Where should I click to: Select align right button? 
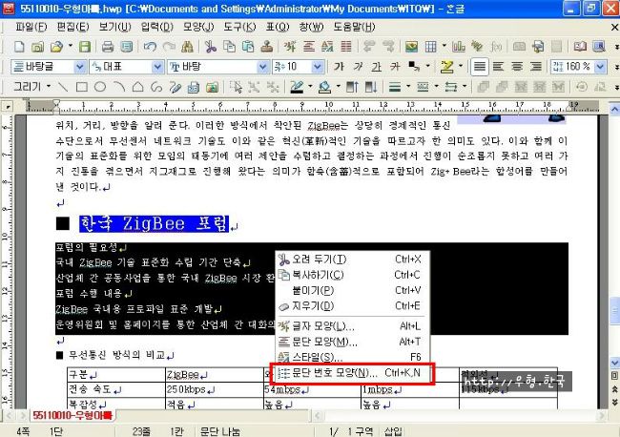536,67
